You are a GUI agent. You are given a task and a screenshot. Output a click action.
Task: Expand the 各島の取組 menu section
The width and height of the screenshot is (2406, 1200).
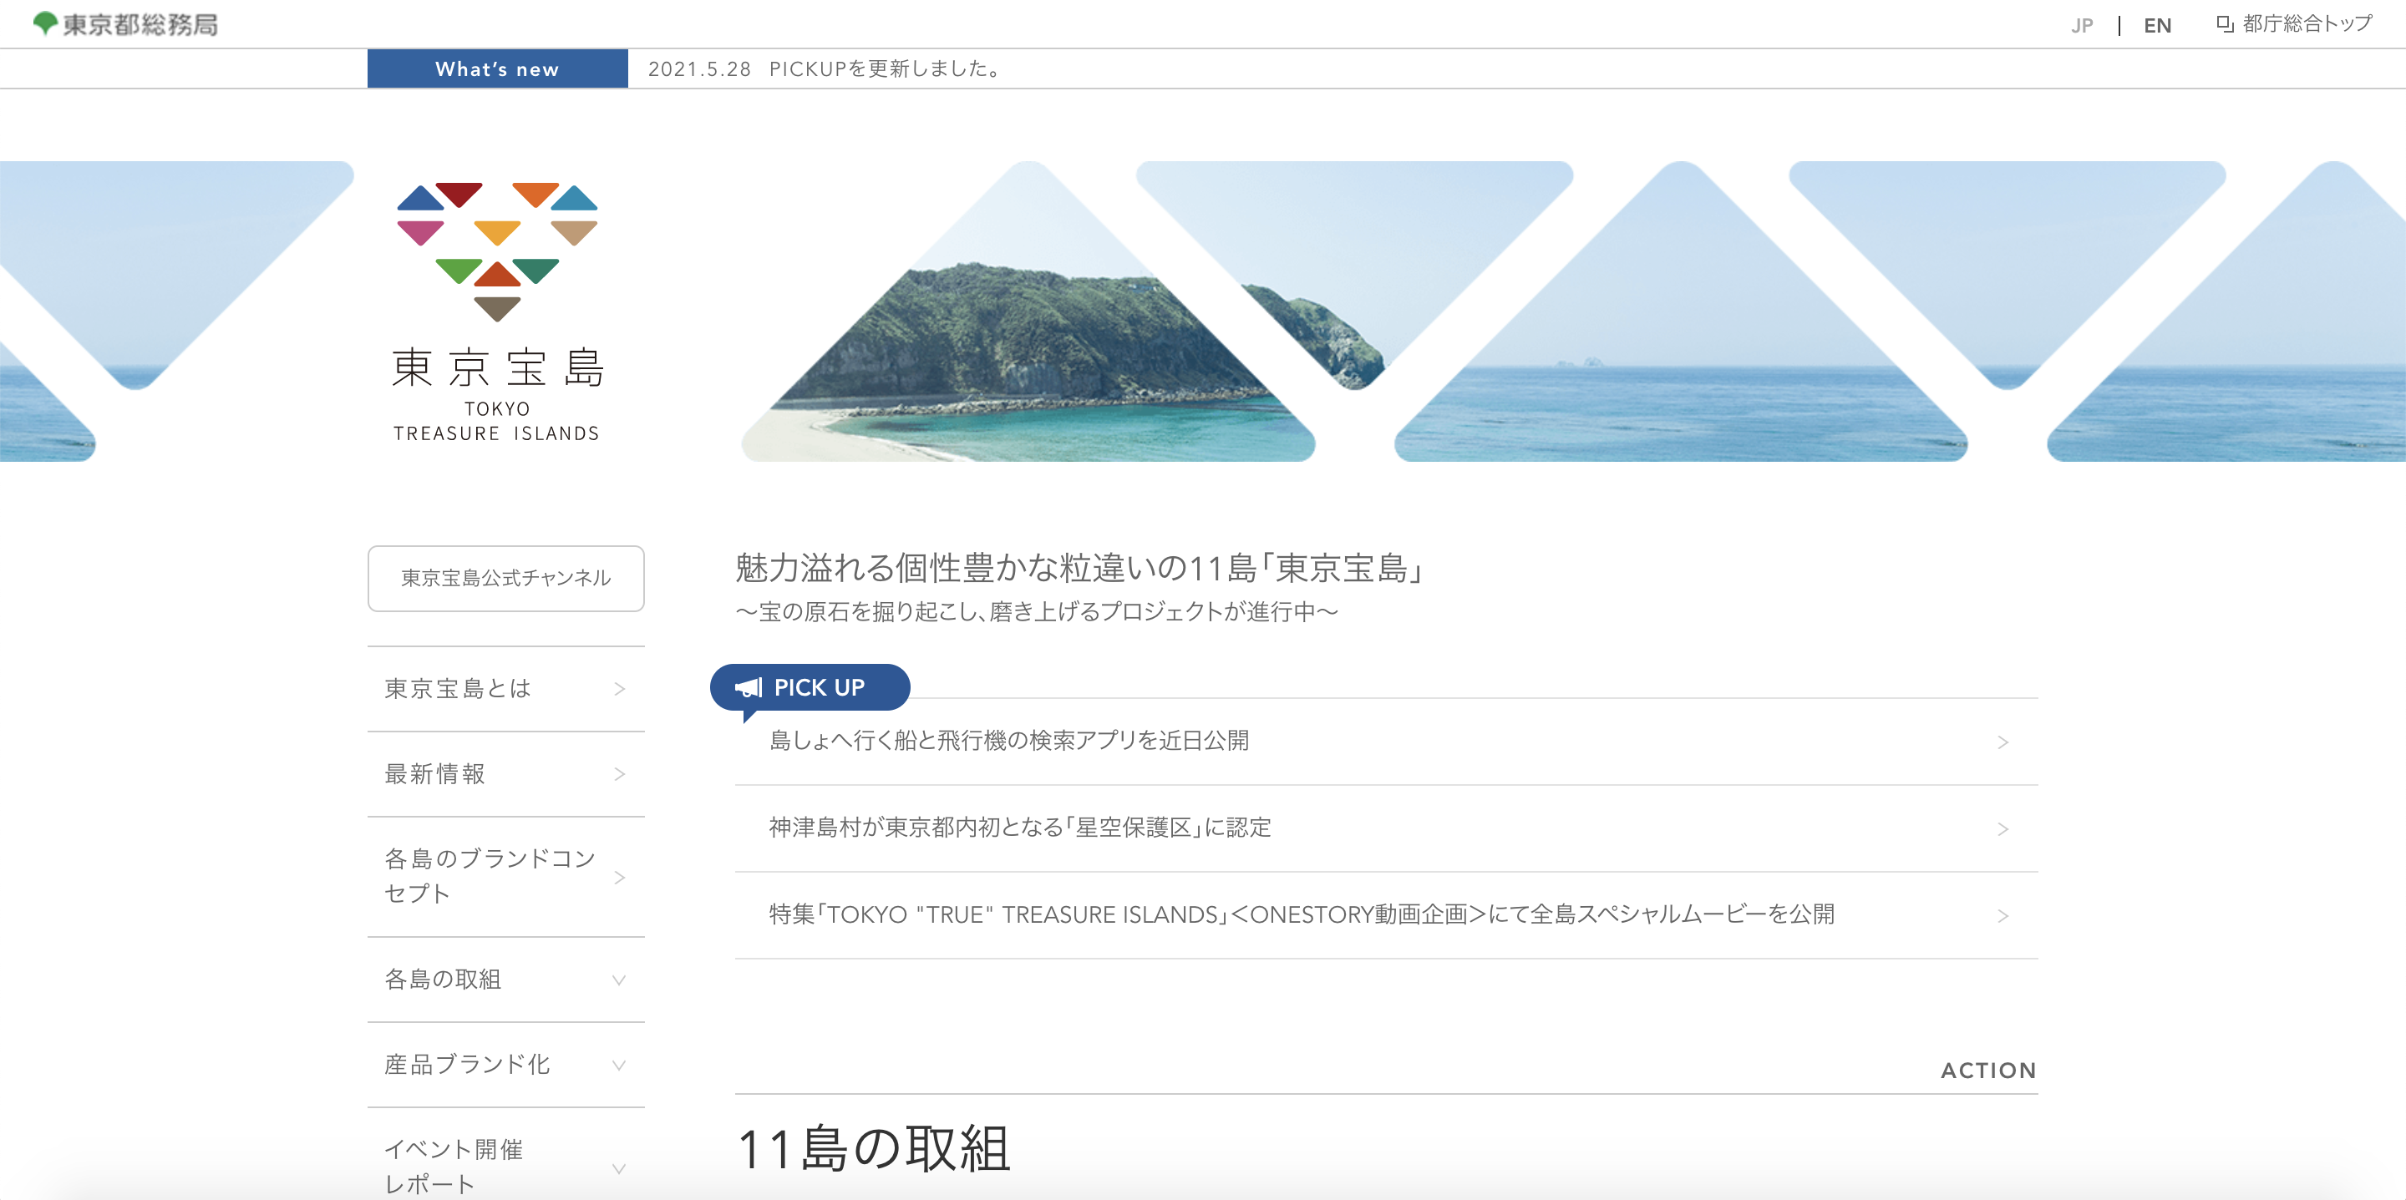click(x=506, y=980)
